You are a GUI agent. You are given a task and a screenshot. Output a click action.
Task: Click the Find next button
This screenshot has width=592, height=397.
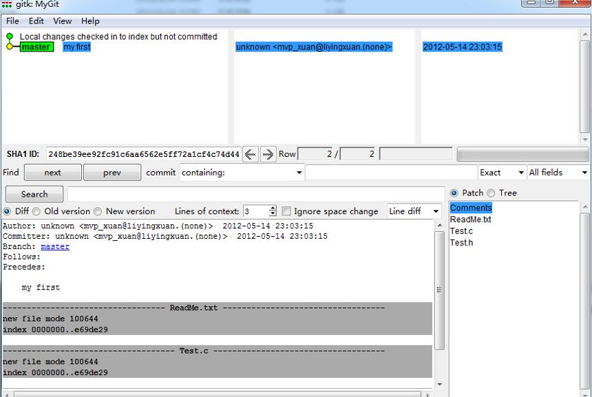tap(53, 173)
